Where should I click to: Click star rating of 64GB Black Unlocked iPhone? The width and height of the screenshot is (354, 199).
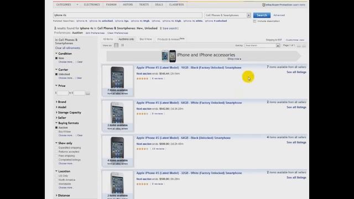[143, 149]
